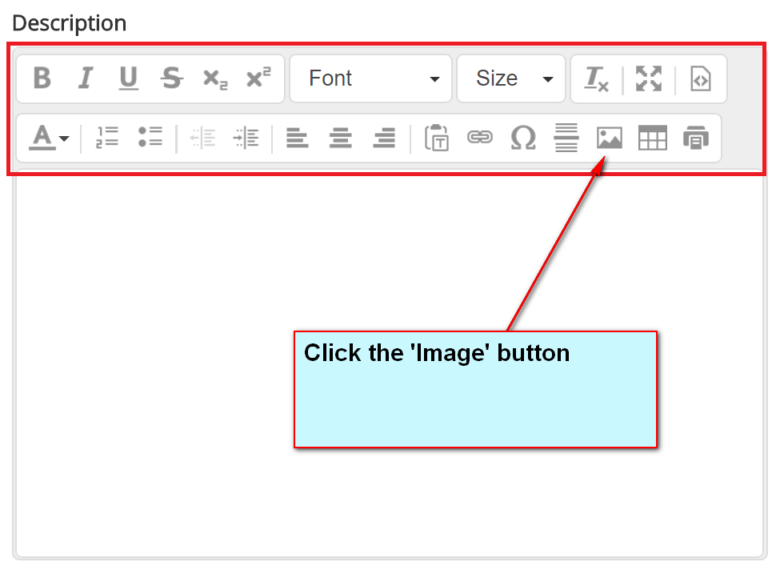The height and width of the screenshot is (574, 776).
Task: Click the paste as plain text icon
Action: coord(436,138)
